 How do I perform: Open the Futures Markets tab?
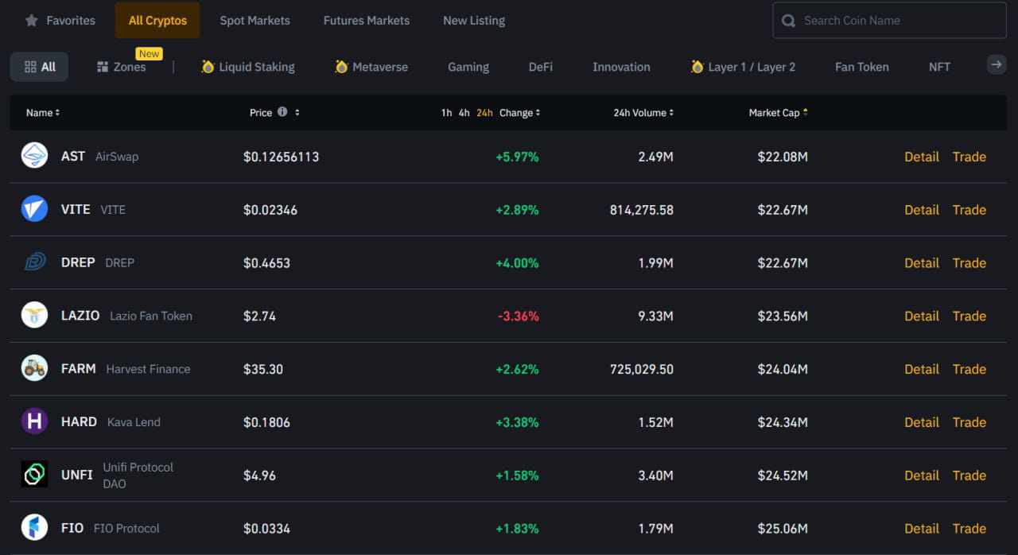pos(366,20)
